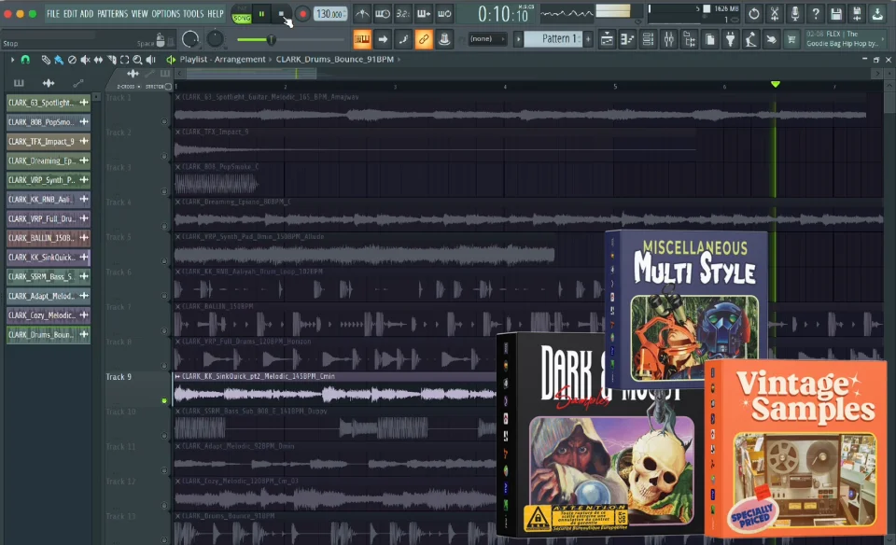Select the Zoom magnifier tool
This screenshot has height=545, width=896.
tap(138, 60)
